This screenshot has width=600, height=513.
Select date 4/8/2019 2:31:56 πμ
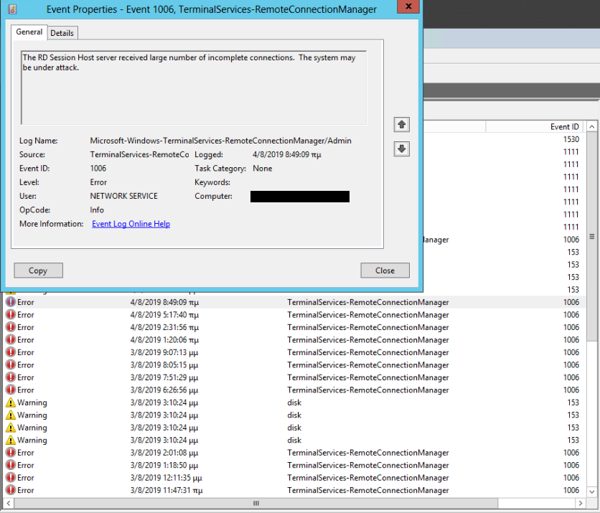164,327
